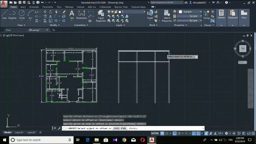Click the Stretch tool icon
Viewport: 256px width, 144px height.
pos(45,21)
